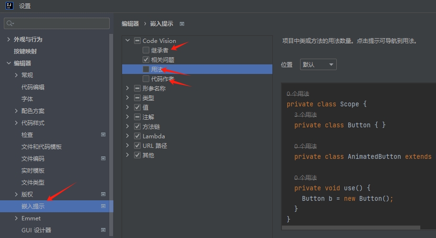
Task: Click project icon on 检查 row
Action: [x=103, y=135]
